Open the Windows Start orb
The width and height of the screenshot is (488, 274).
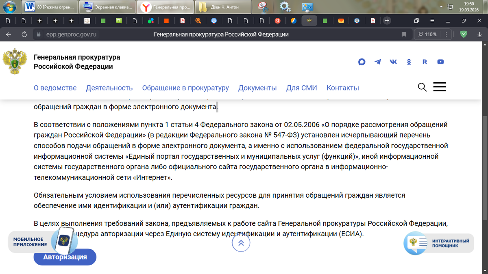[9, 6]
